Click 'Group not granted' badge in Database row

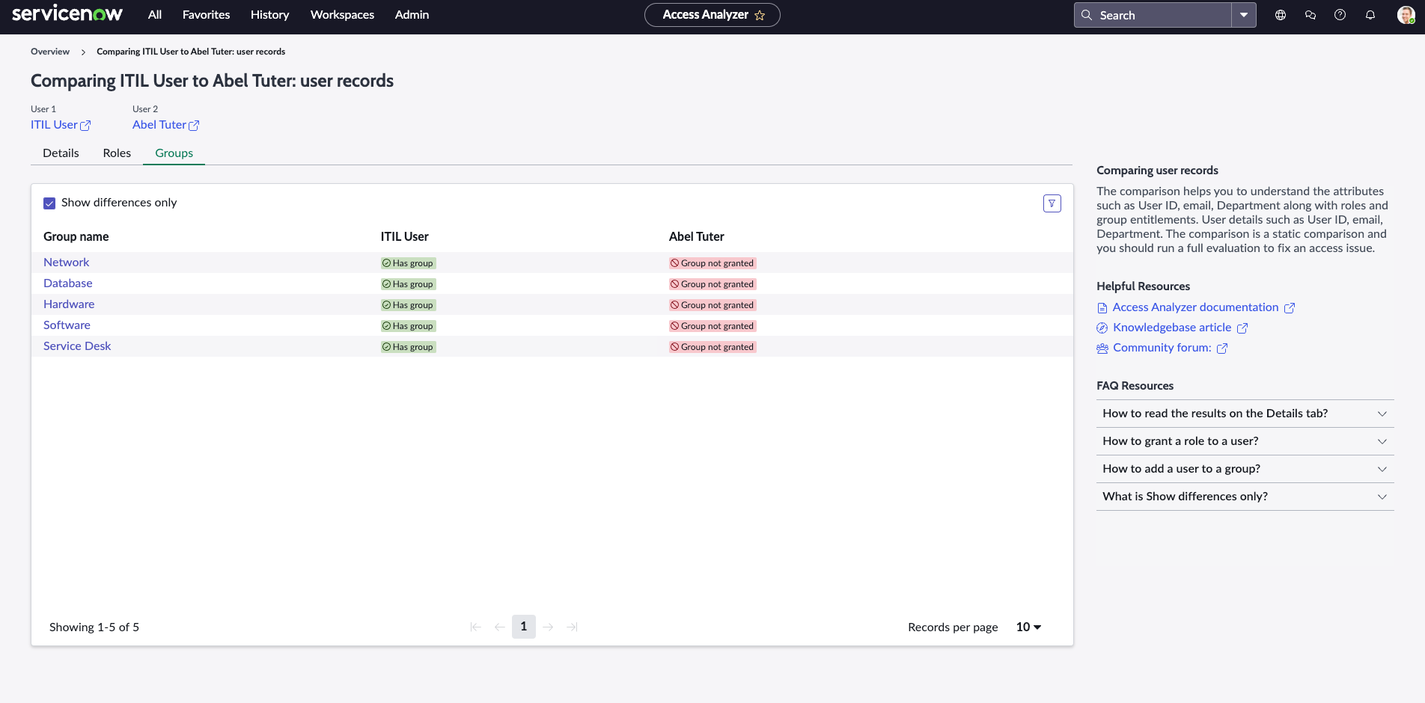(712, 284)
